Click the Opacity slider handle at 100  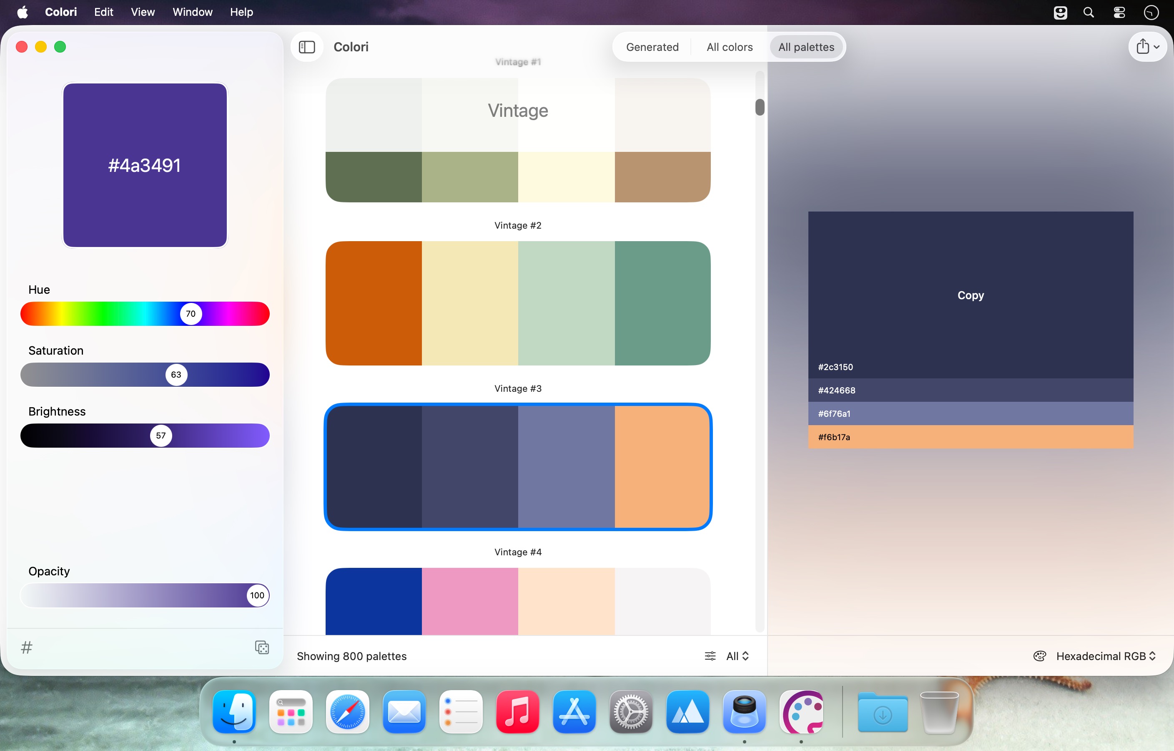(x=257, y=595)
